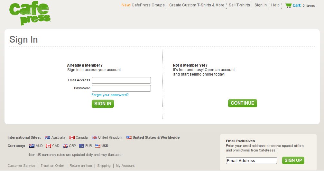Open the shopping cart icon
Image resolution: width=324 pixels, height=171 pixels.
(x=288, y=5)
